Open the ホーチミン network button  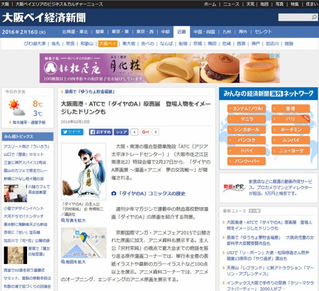click(x=290, y=130)
